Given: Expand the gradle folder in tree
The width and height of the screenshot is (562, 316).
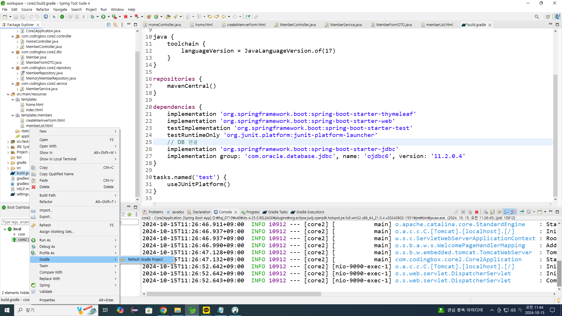Looking at the screenshot, I should tap(8, 163).
